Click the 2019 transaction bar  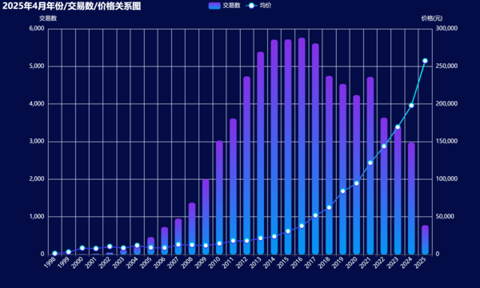tap(343, 169)
